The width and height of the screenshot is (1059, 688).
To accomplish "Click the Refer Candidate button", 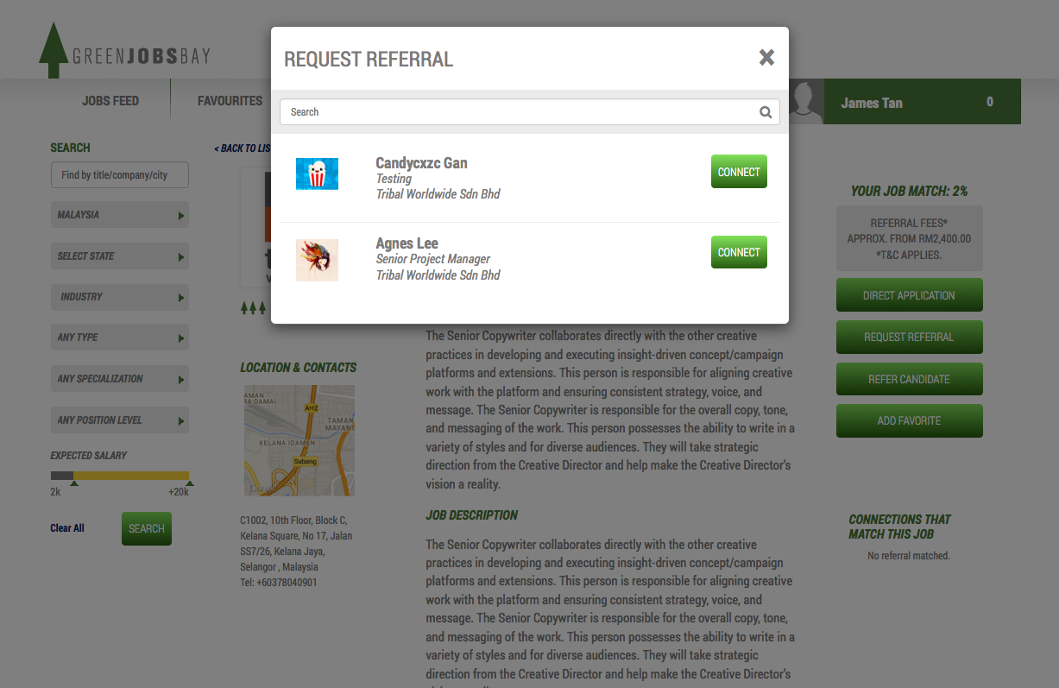I will (910, 379).
